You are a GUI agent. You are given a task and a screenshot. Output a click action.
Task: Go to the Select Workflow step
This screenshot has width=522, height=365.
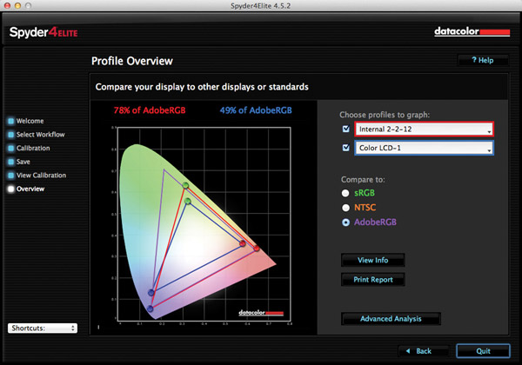pos(41,135)
